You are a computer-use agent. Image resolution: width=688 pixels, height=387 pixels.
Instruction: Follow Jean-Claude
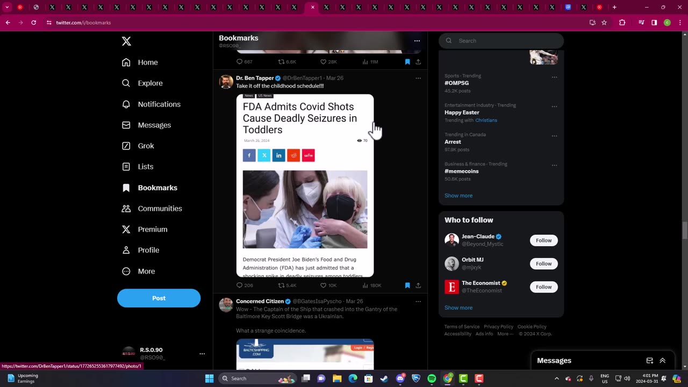tap(543, 241)
